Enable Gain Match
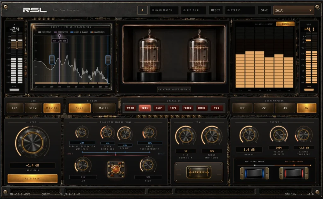Image resolution: width=323 pixels, height=199 pixels. pos(164,10)
